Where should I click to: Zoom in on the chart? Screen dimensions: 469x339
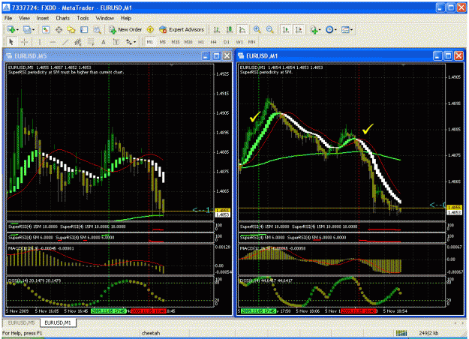tap(257, 29)
